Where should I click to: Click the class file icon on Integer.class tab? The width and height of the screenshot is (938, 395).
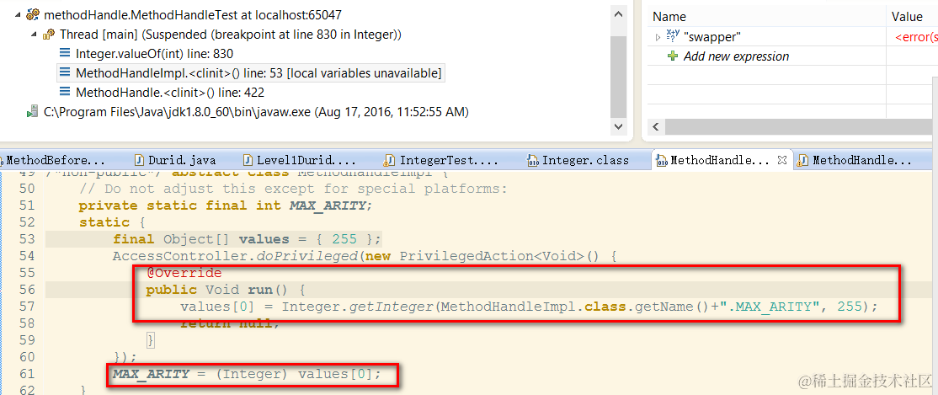coord(532,160)
